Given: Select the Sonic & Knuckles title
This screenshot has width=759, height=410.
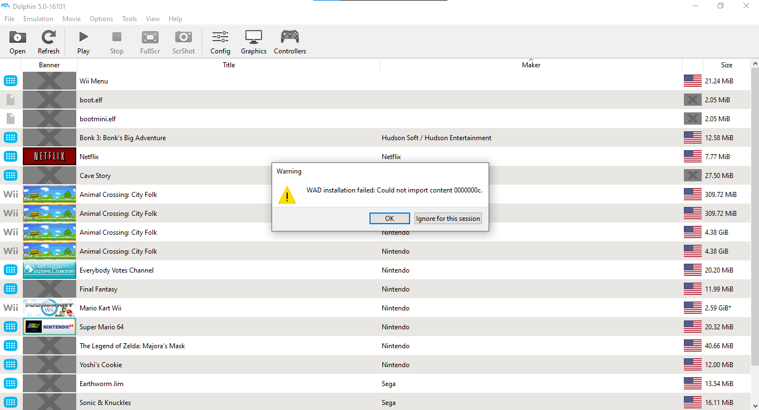Looking at the screenshot, I should 105,403.
